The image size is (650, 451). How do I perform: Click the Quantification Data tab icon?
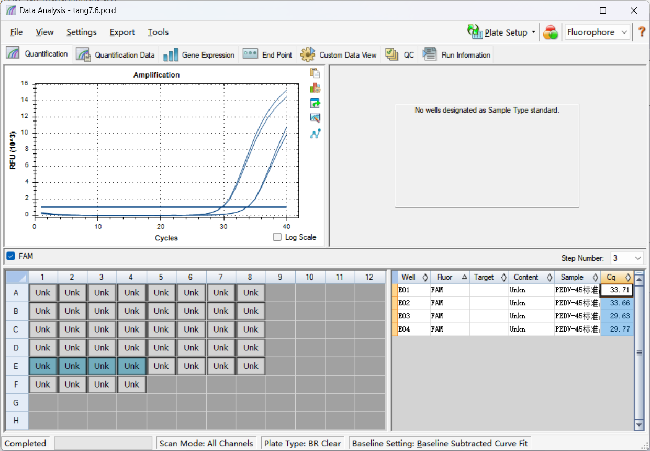(x=84, y=54)
